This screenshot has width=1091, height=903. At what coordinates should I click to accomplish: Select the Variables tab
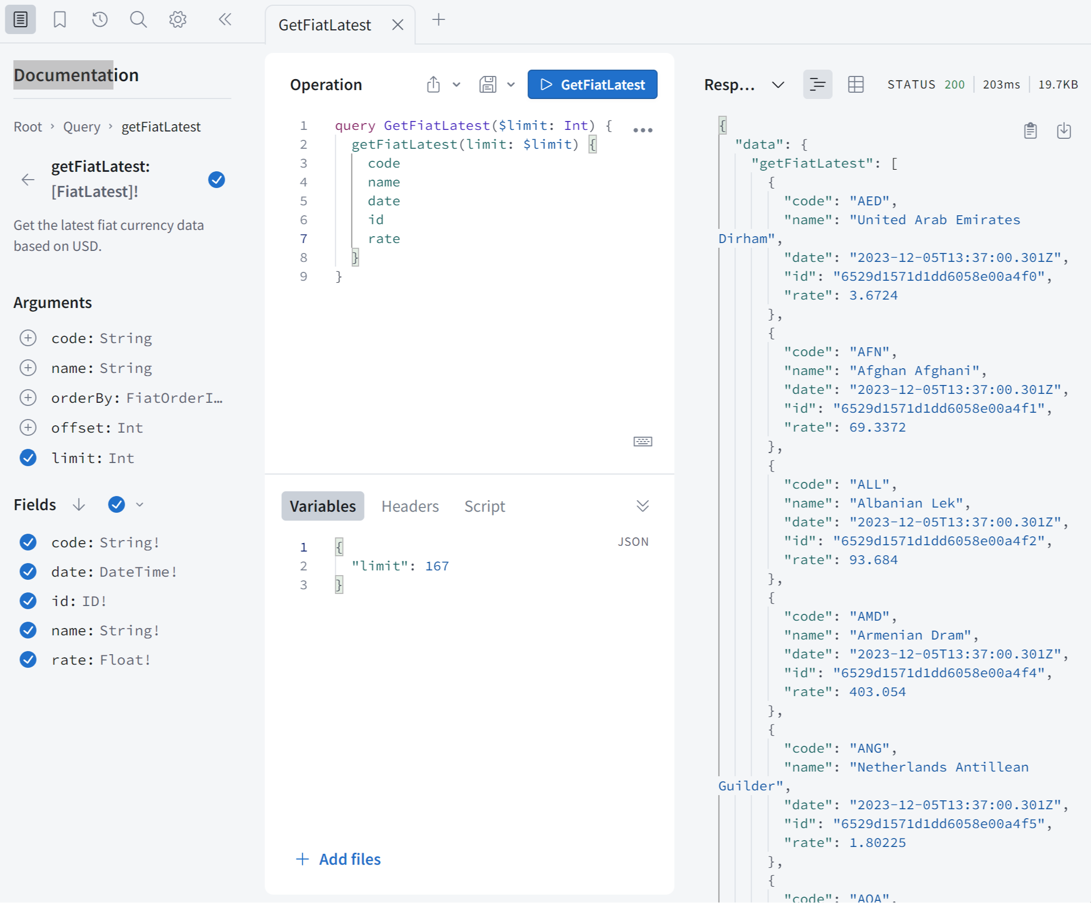[x=323, y=506]
